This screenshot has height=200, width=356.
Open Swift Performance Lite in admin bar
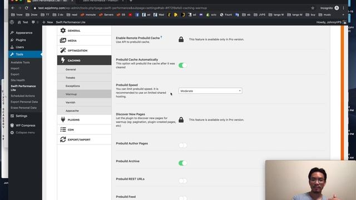pos(71,22)
